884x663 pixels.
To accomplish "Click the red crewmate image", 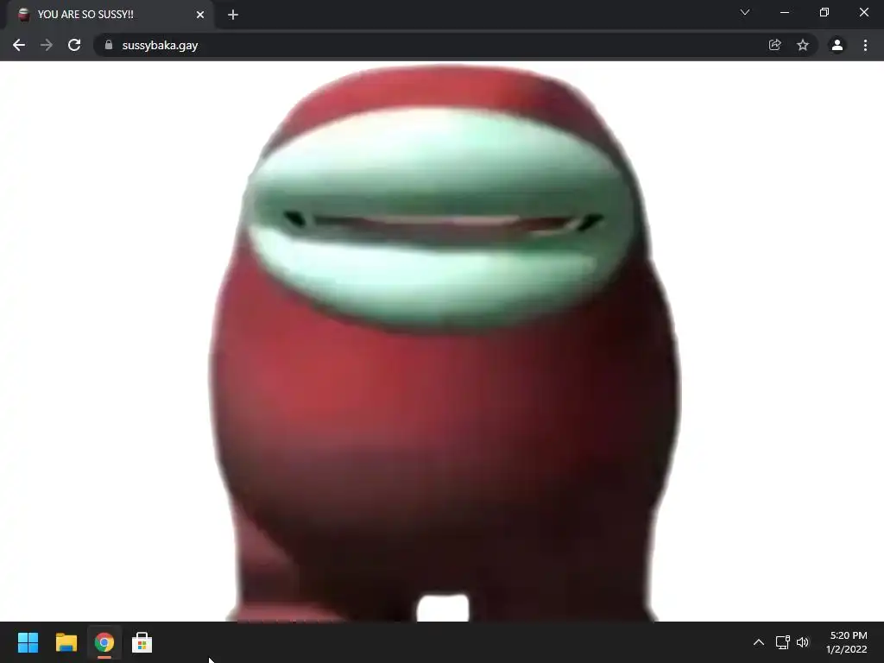I will pyautogui.click(x=445, y=344).
